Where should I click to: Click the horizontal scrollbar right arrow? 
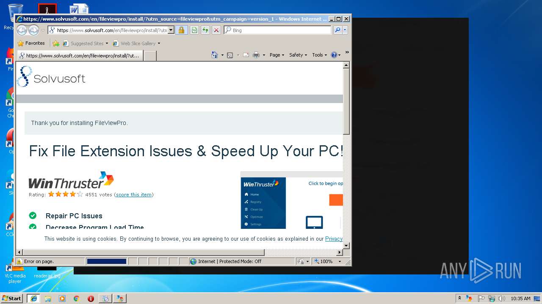339,252
